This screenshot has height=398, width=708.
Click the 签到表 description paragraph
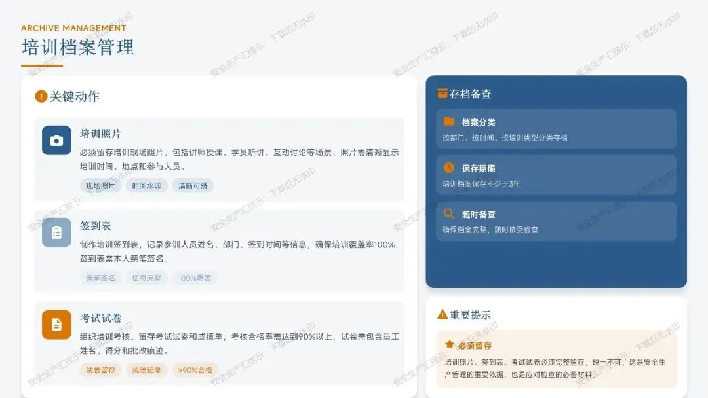pos(239,251)
